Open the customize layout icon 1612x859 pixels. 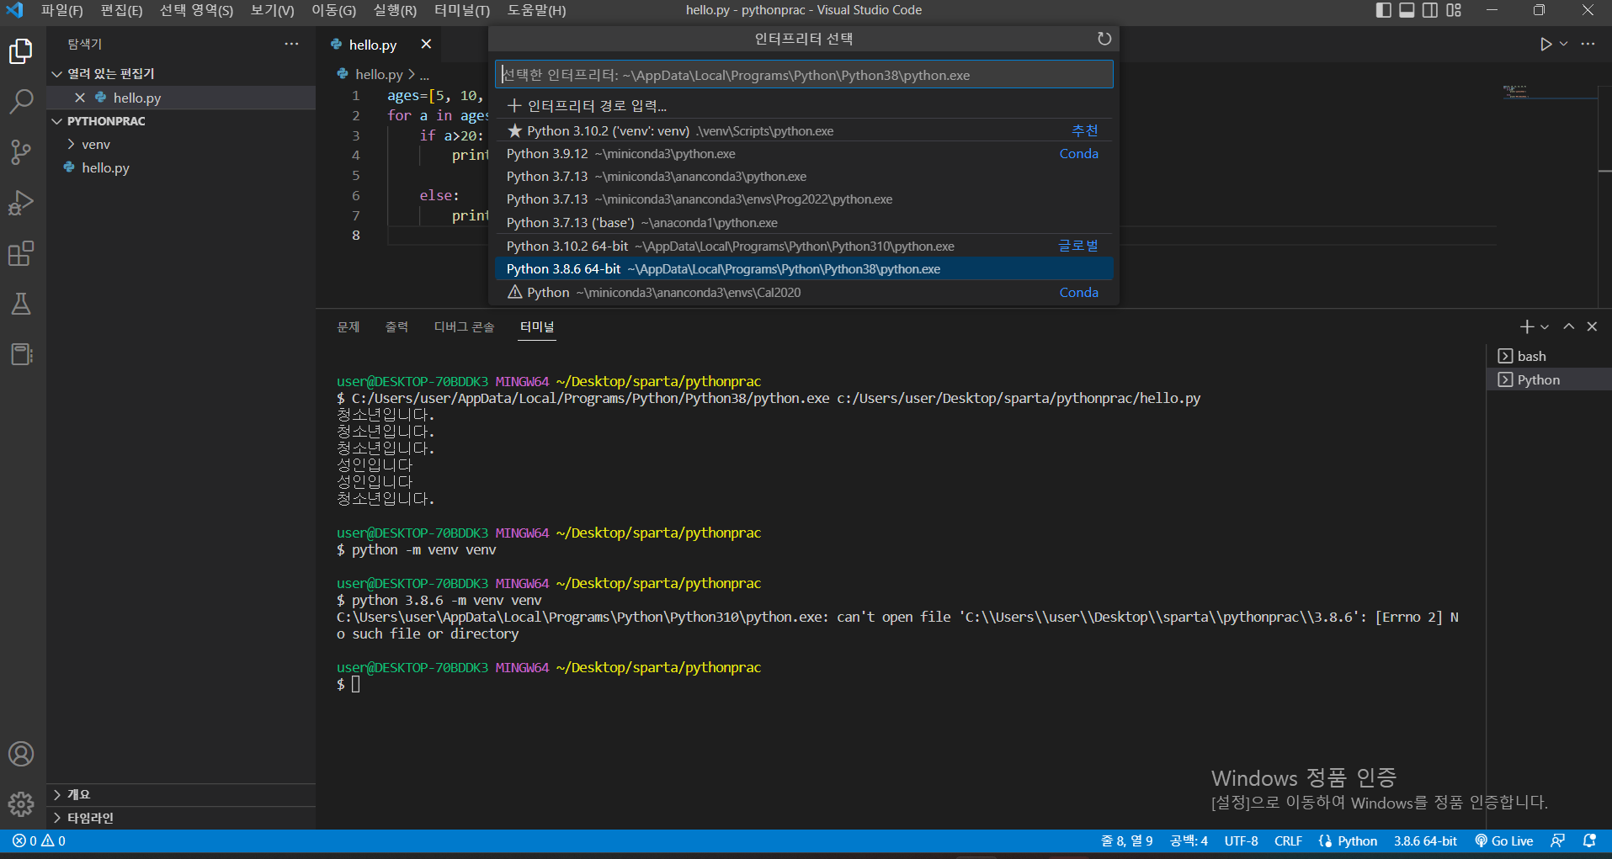[1454, 10]
